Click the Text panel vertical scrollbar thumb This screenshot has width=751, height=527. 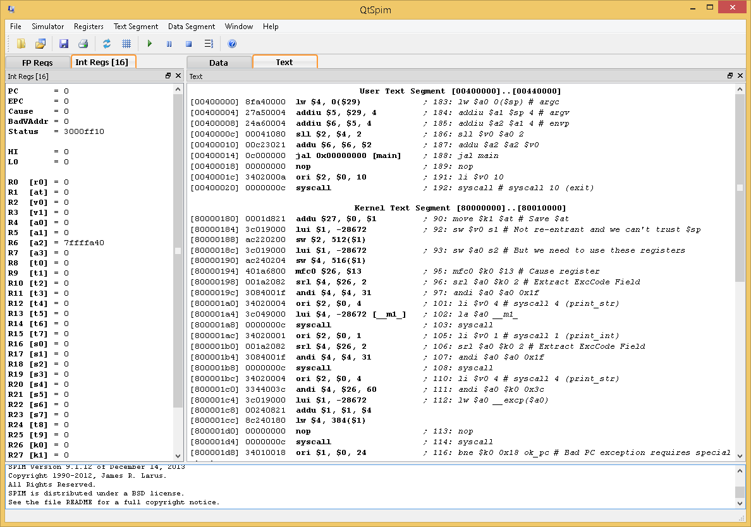tap(740, 188)
